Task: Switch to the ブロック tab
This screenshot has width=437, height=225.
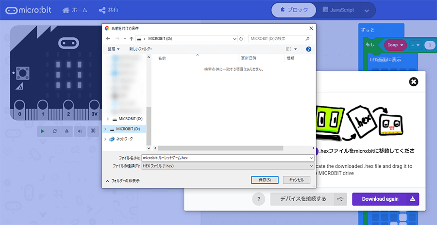Action: (x=294, y=10)
